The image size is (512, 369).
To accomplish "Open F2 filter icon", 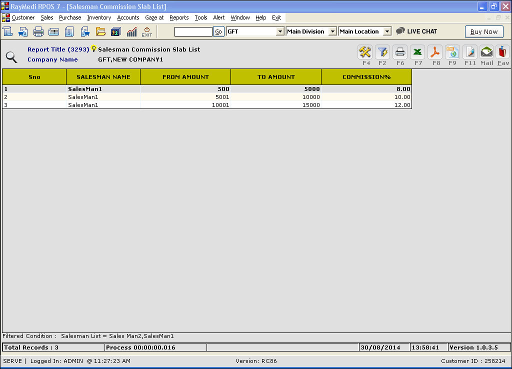I will [x=382, y=52].
